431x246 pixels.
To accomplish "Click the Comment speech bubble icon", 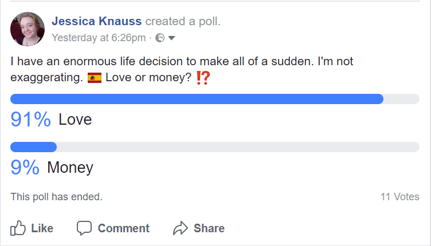I will coord(84,228).
